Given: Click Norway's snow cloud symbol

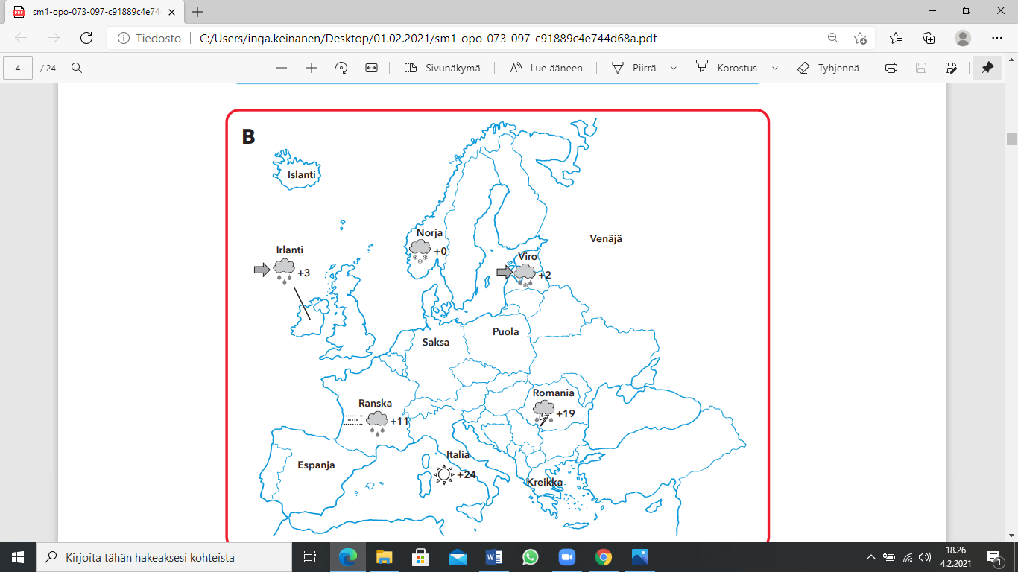Looking at the screenshot, I should (x=420, y=251).
